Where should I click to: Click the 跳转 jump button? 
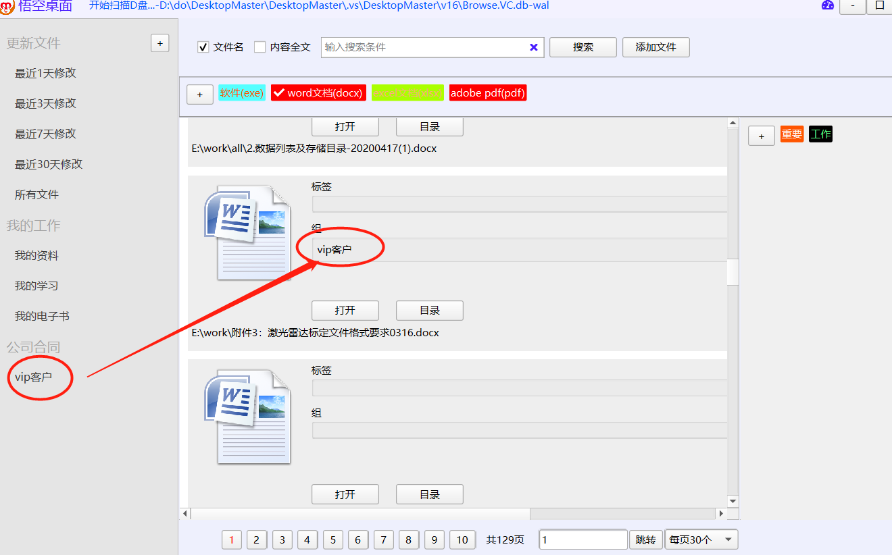pos(646,540)
